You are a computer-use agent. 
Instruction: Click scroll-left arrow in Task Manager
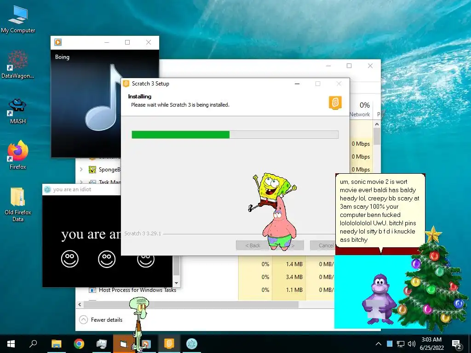(x=80, y=304)
